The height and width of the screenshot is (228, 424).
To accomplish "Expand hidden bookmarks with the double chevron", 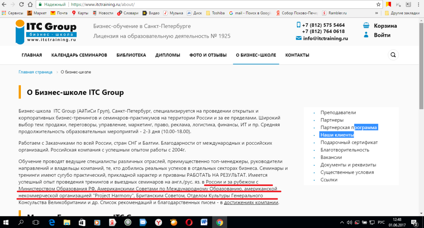I will [377, 13].
